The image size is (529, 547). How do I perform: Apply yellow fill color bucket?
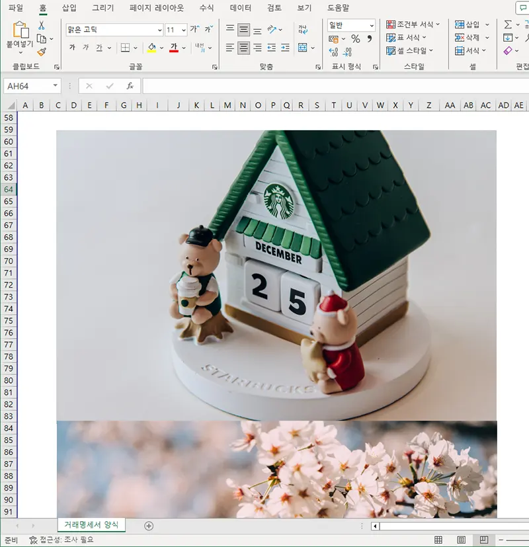[x=151, y=48]
